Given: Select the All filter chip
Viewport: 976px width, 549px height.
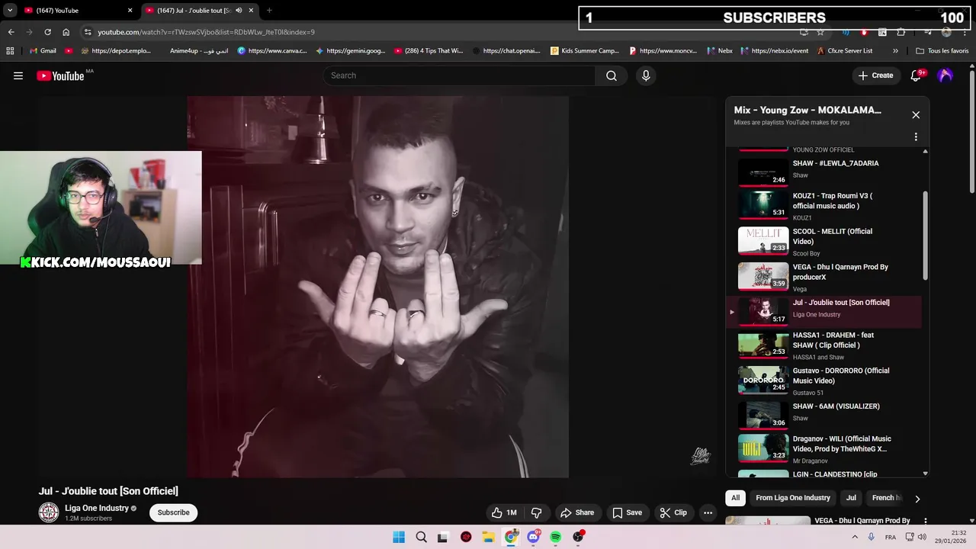Looking at the screenshot, I should (736, 498).
